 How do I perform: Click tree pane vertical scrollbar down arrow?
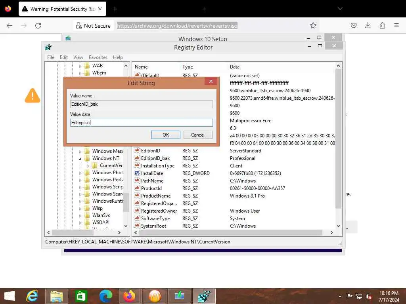coord(126,226)
